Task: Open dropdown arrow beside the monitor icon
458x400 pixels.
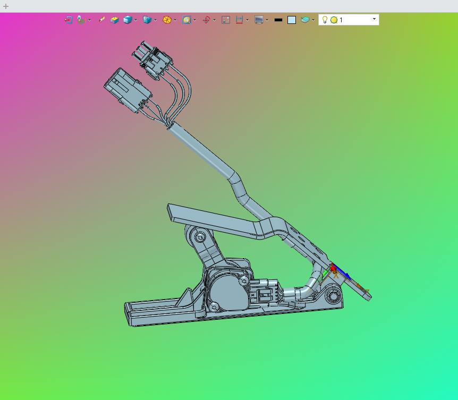Action: point(267,20)
